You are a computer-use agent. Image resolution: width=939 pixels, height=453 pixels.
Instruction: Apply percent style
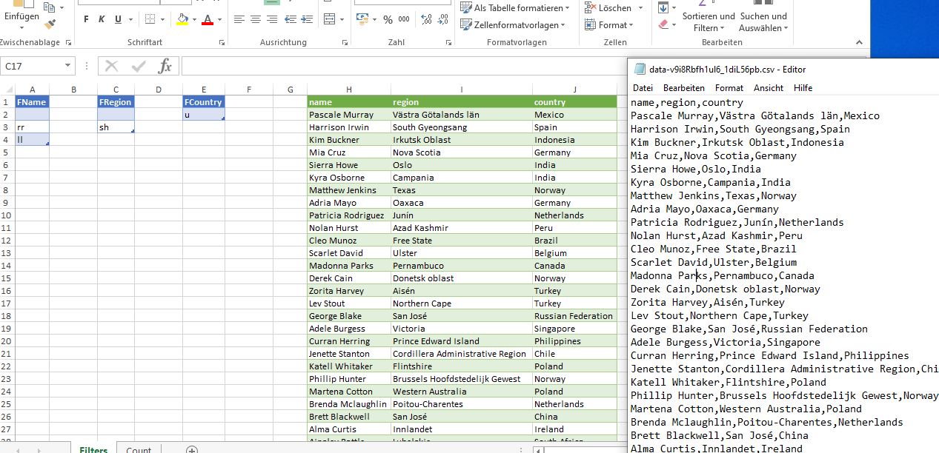pos(388,19)
